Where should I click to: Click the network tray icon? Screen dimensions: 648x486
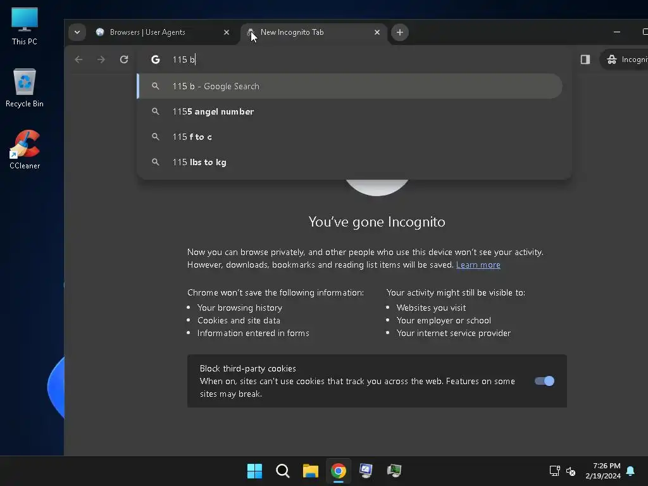click(x=554, y=471)
